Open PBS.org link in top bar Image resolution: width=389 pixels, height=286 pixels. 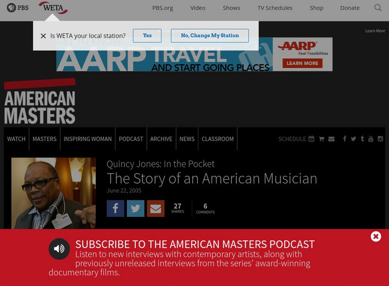(x=162, y=8)
